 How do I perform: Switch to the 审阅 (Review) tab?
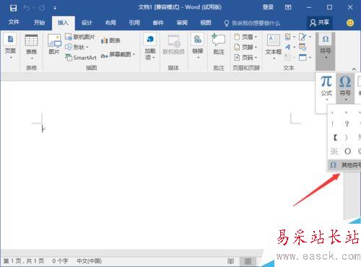click(182, 22)
